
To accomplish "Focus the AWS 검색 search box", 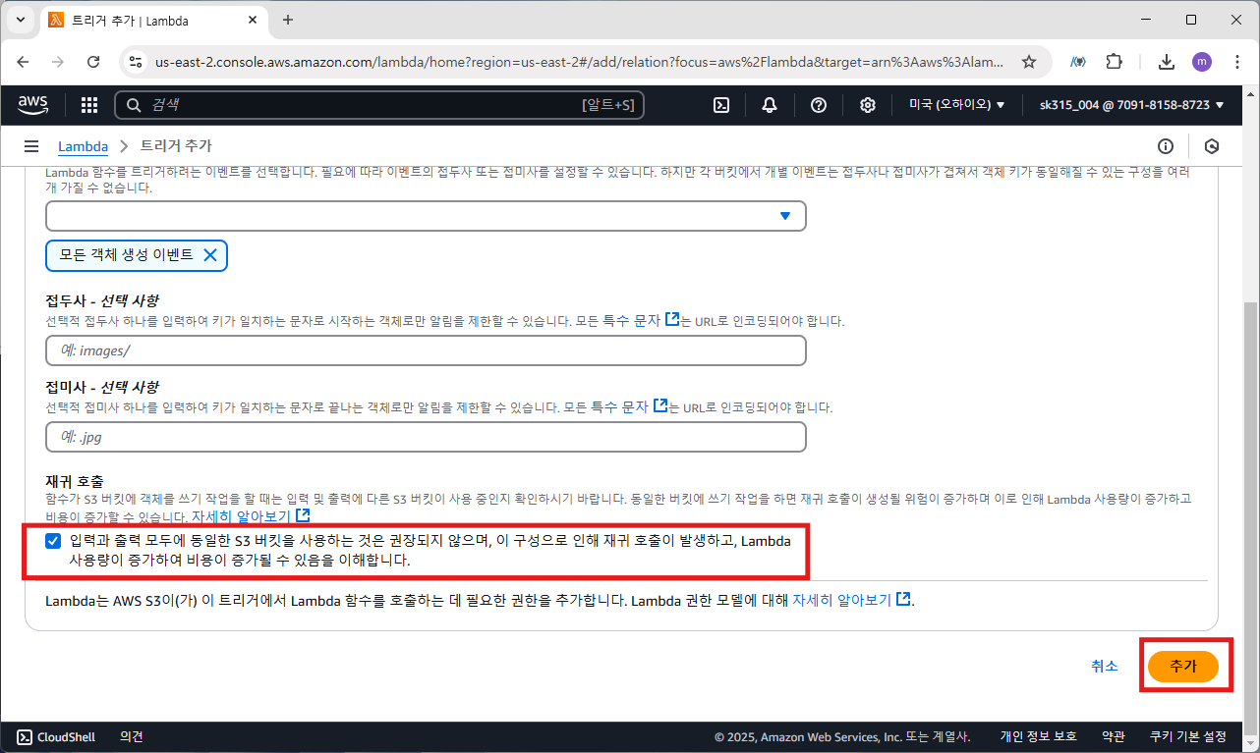I will pos(379,105).
